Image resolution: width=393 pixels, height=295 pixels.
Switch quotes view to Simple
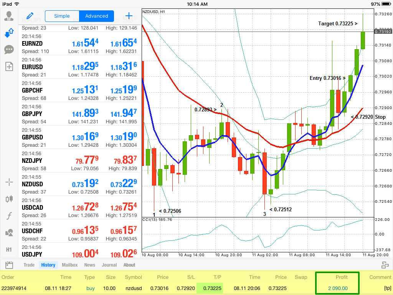click(62, 16)
